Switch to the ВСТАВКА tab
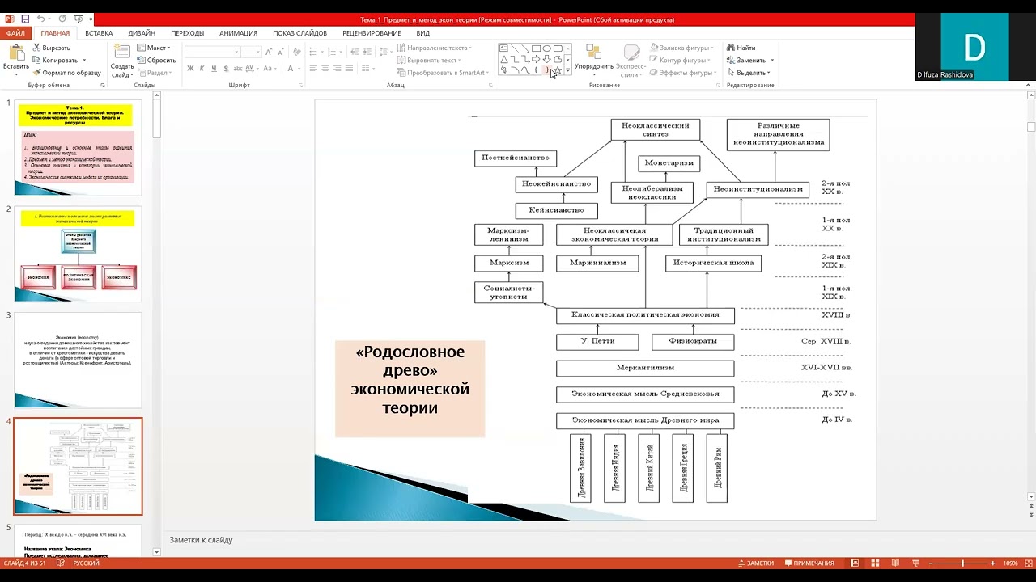 99,33
